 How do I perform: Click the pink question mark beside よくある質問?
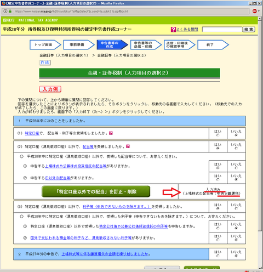(x=173, y=30)
